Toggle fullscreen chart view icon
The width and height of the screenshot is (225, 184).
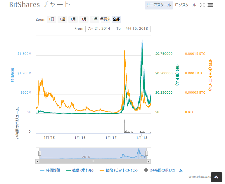(202, 5)
